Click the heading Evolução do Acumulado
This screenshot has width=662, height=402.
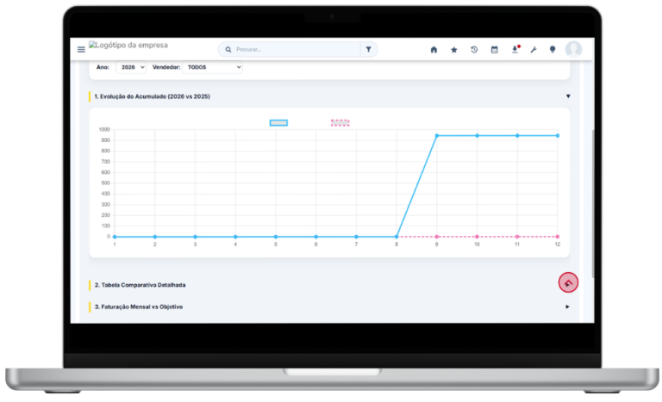[x=152, y=96]
